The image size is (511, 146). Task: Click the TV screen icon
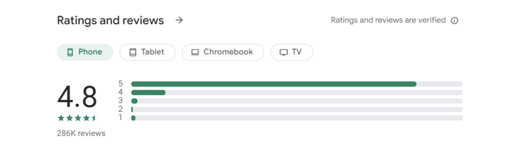click(x=284, y=52)
